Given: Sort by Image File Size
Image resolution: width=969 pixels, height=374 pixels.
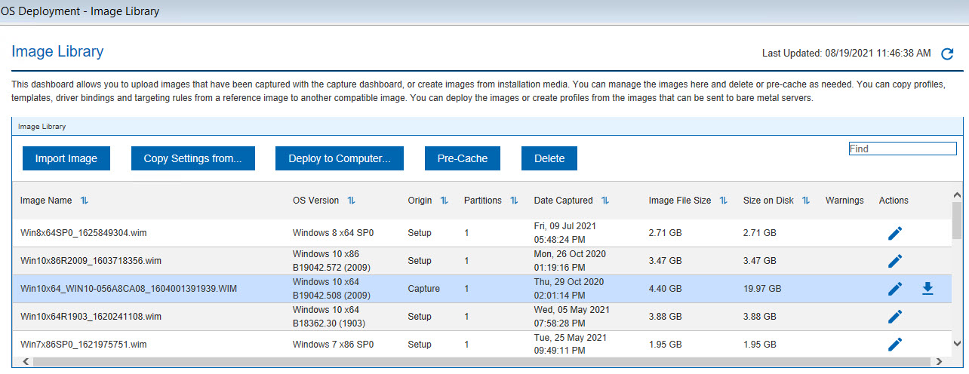Looking at the screenshot, I should (x=724, y=201).
